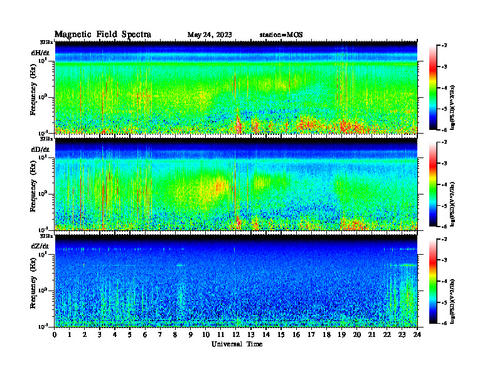Click hour "10" on the Universal Time axis
This screenshot has height=384, width=497.
206,334
